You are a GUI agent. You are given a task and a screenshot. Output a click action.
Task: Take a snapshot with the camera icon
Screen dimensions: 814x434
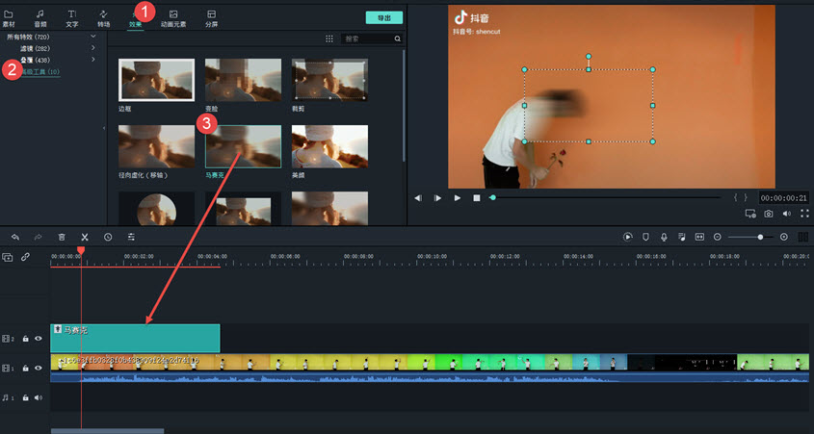[x=769, y=214]
